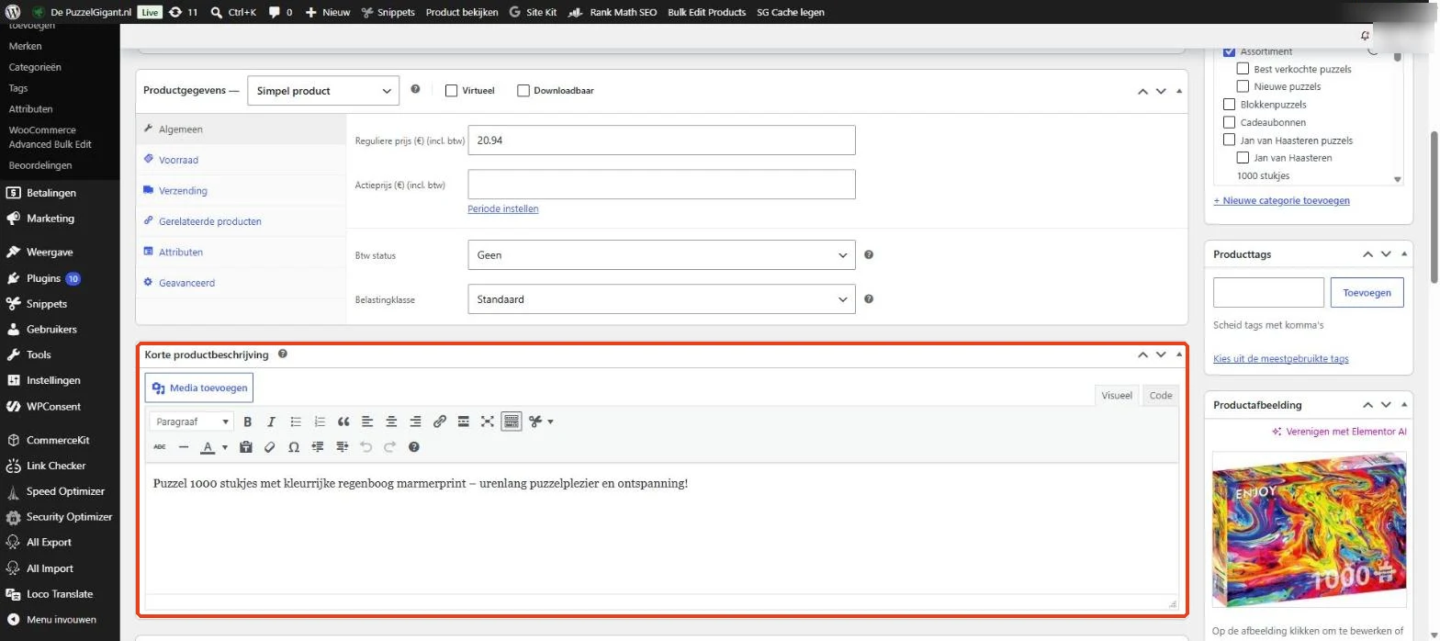The height and width of the screenshot is (641, 1440).
Task: Click the Reguliere prijs input field
Action: click(661, 141)
